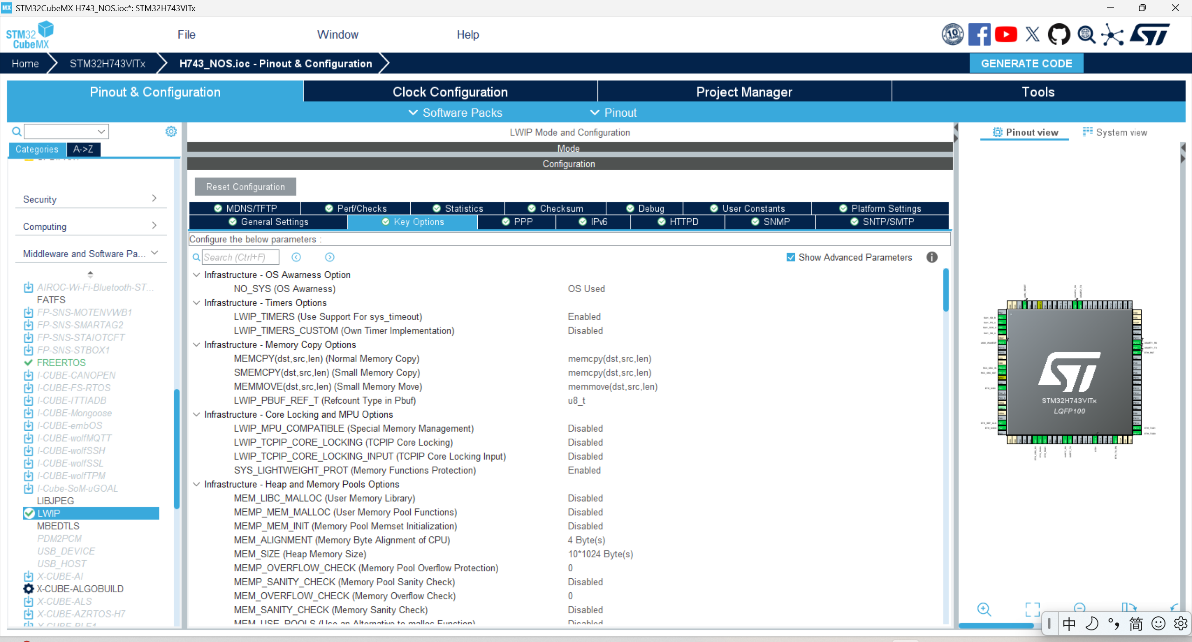The width and height of the screenshot is (1192, 642).
Task: Toggle the LWIP enabled check mark
Action: click(x=29, y=513)
